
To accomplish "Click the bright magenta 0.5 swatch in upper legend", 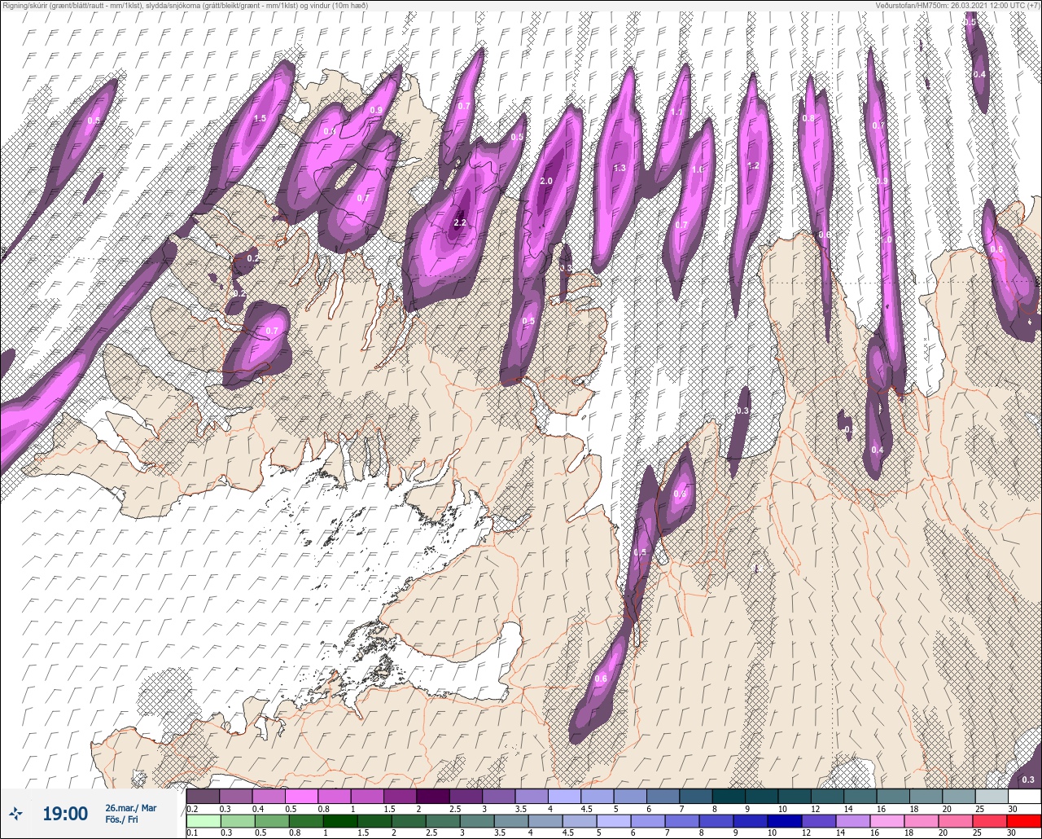I will tap(301, 796).
